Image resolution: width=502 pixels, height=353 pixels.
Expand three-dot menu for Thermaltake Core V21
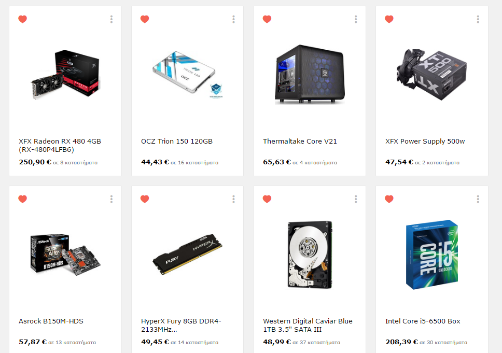tap(356, 19)
